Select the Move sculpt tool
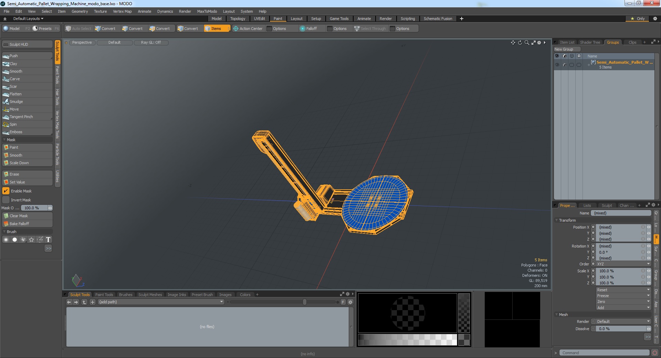The height and width of the screenshot is (358, 661). pyautogui.click(x=27, y=109)
